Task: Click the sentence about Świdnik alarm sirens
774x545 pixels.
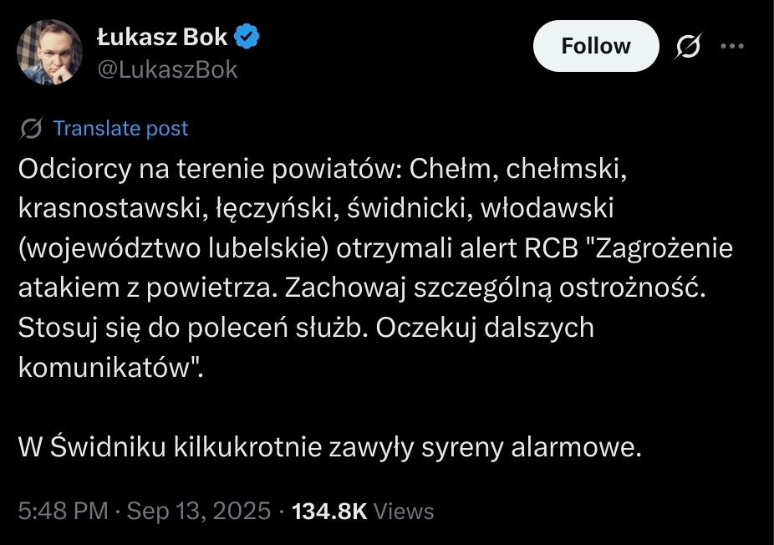Action: (329, 448)
